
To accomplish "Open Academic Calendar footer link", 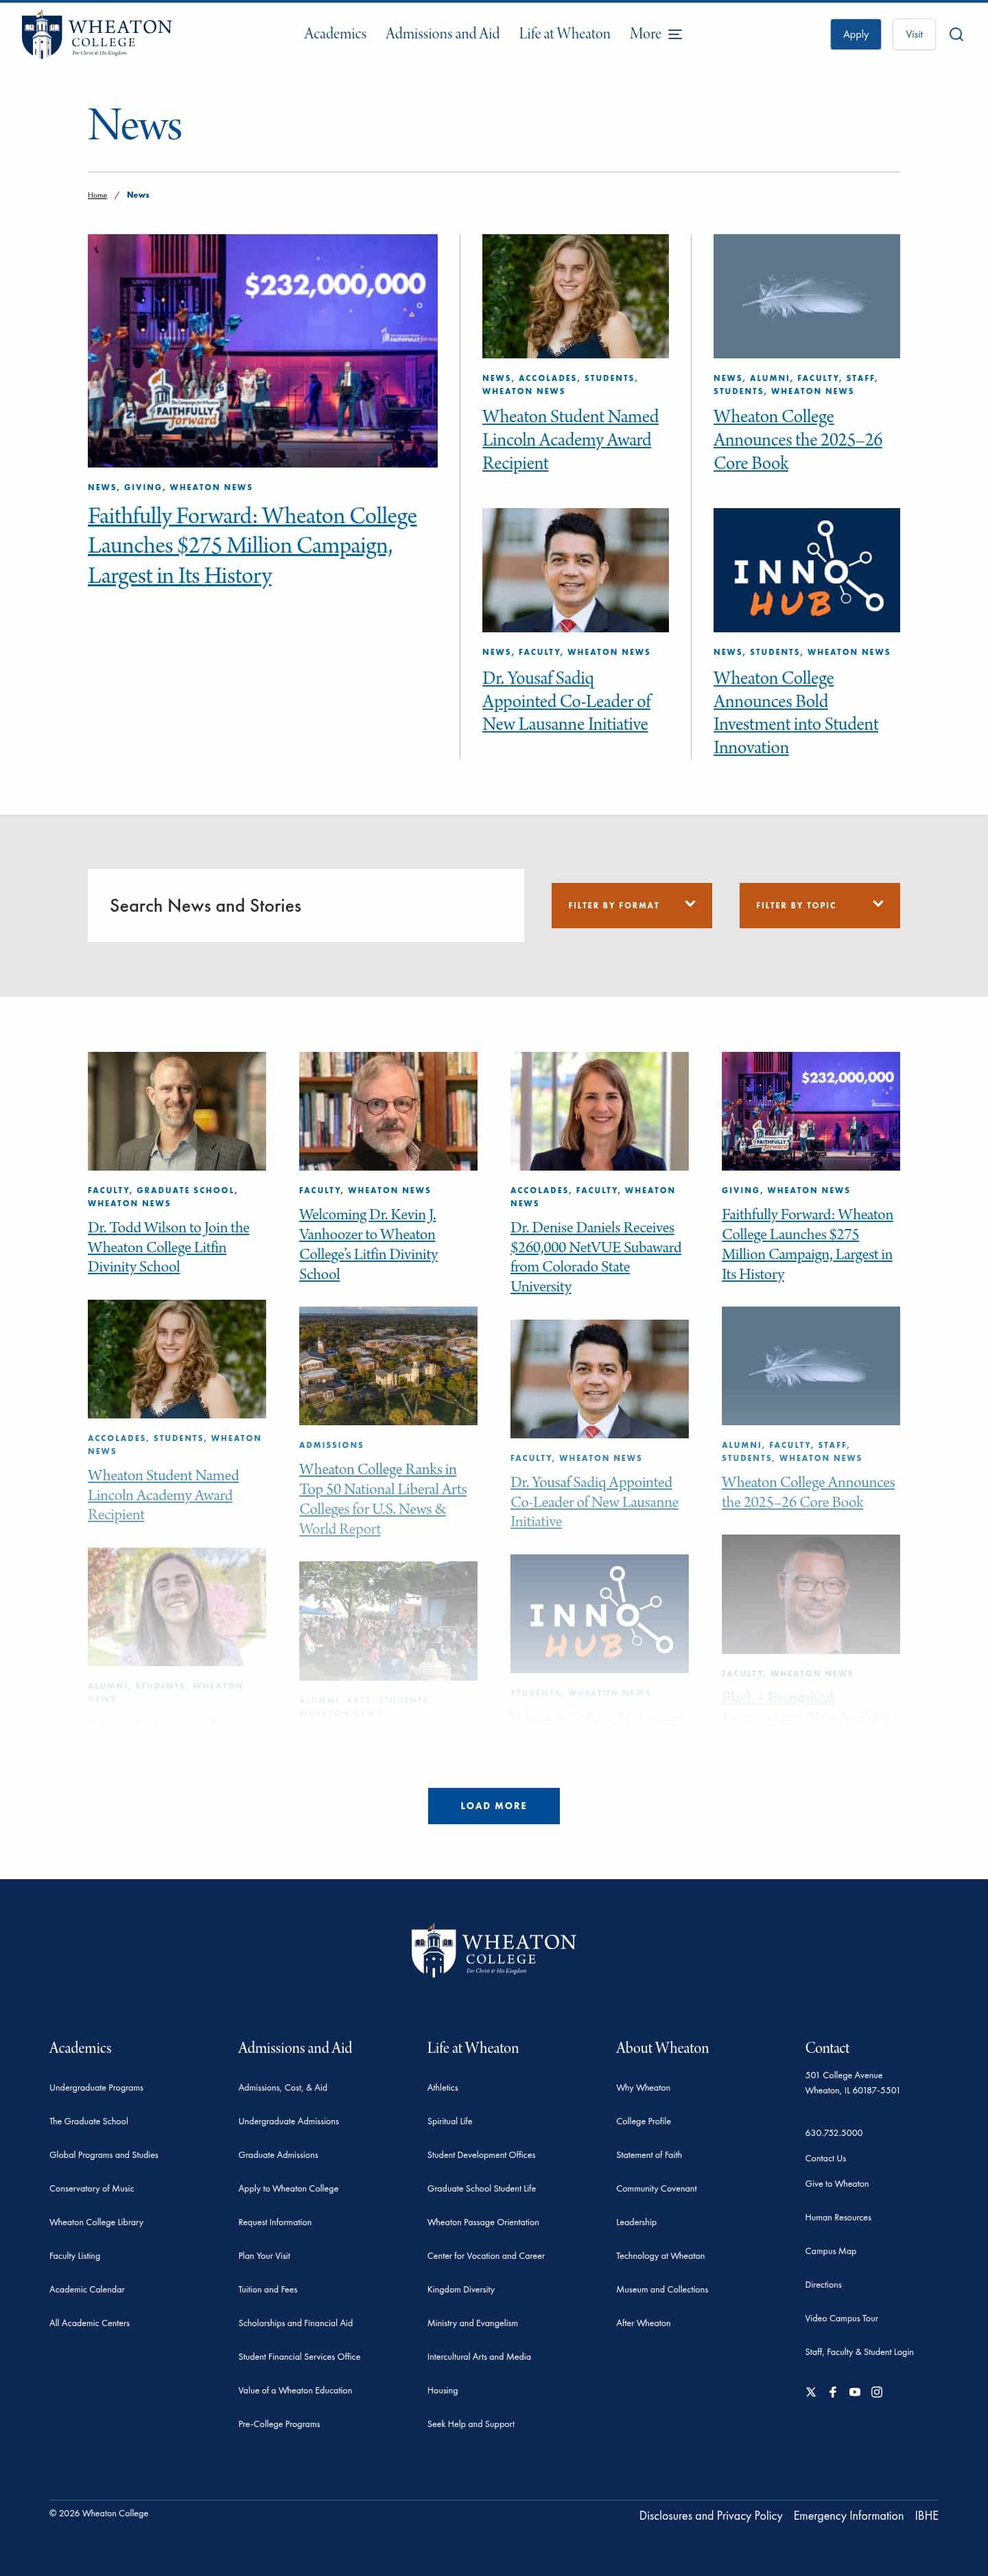I will click(87, 2289).
